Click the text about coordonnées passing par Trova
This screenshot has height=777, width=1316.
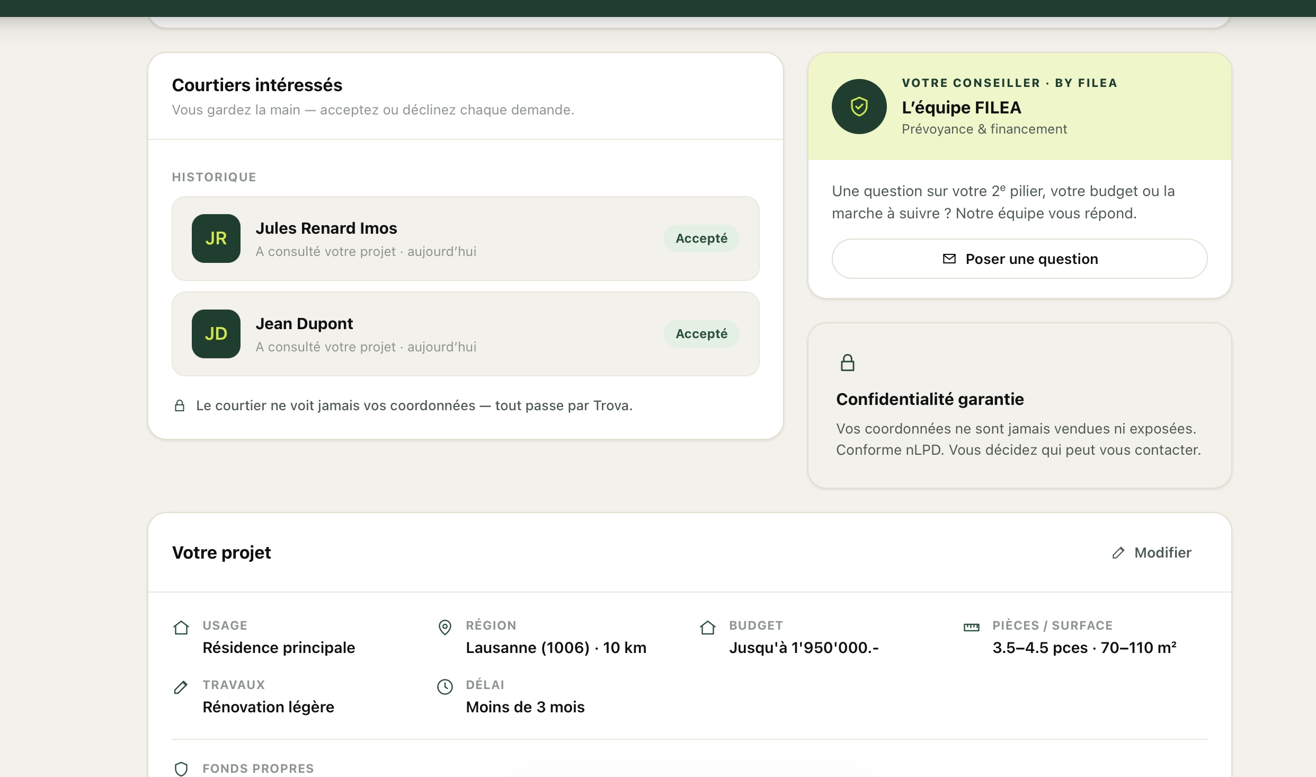point(414,405)
